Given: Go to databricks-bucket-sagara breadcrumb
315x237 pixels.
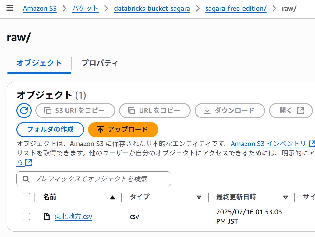Looking at the screenshot, I should pos(152,9).
